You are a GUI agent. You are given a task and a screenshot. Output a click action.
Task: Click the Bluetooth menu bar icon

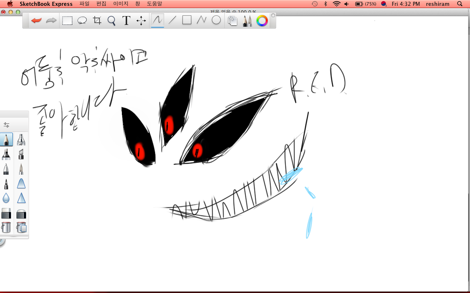click(325, 4)
